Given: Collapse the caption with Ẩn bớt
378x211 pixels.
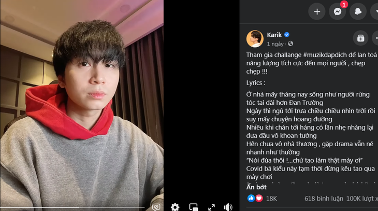Looking at the screenshot, I should [256, 187].
